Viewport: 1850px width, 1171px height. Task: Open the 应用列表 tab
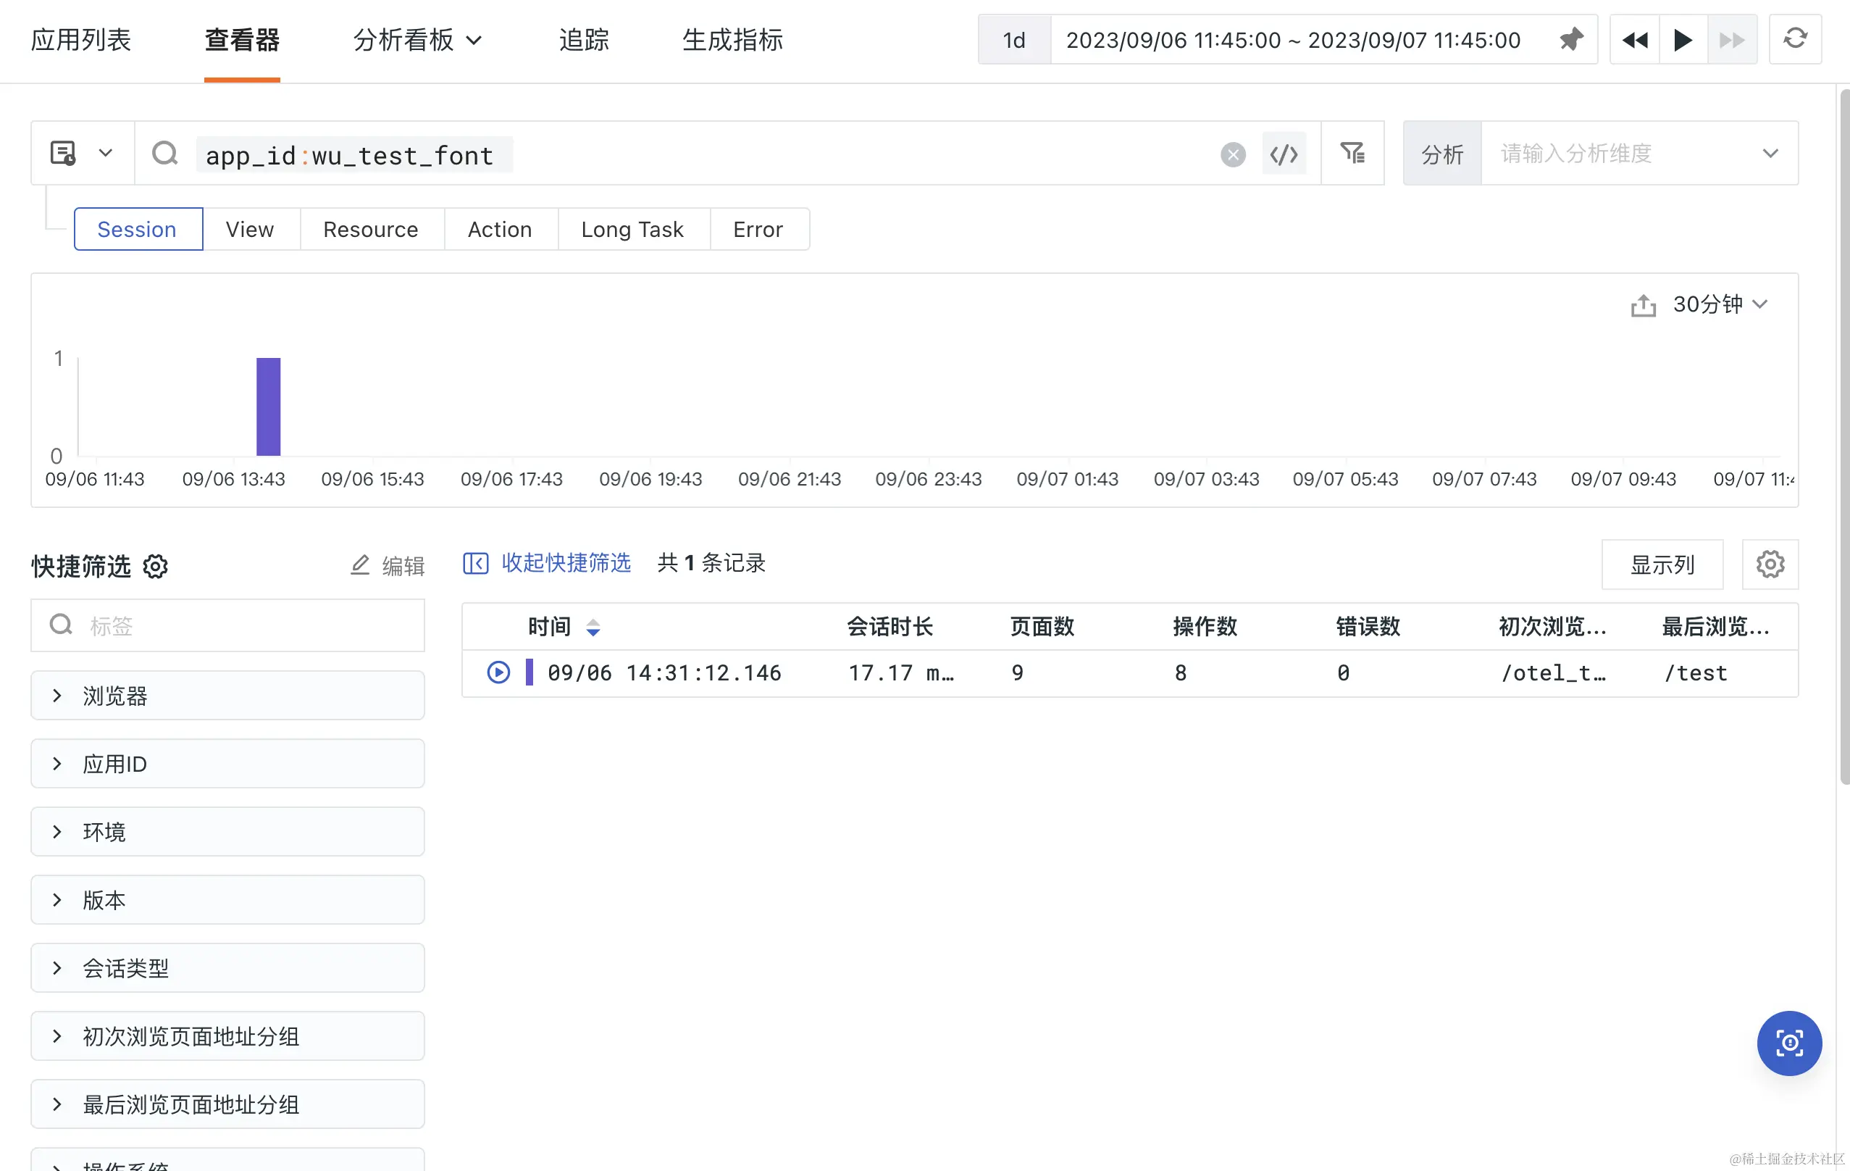pyautogui.click(x=80, y=39)
